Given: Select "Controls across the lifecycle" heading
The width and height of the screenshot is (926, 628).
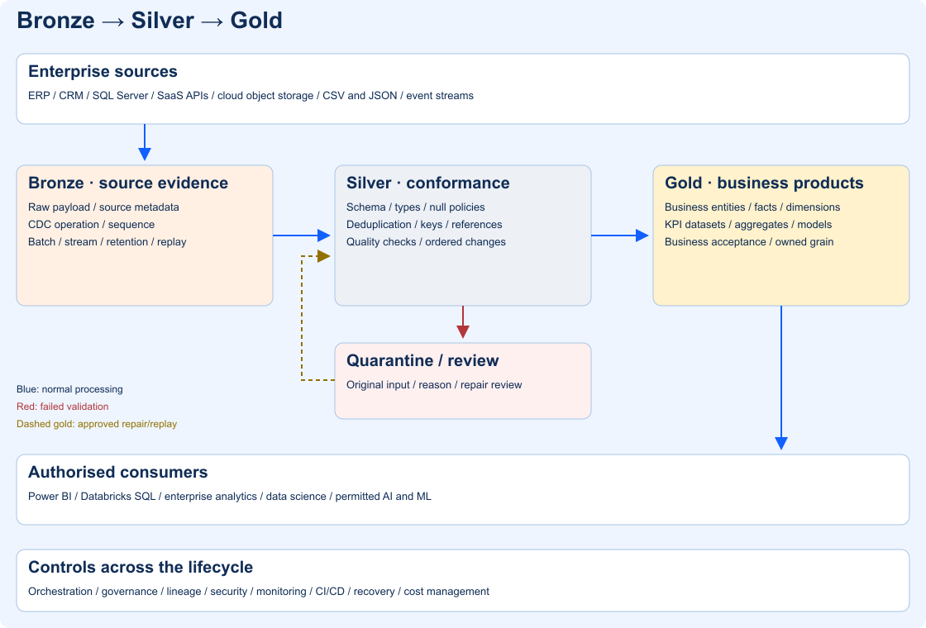Looking at the screenshot, I should click(x=141, y=567).
